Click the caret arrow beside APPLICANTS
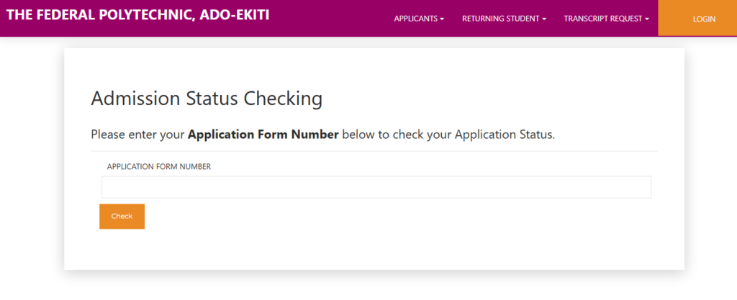737x300 pixels. 442,19
